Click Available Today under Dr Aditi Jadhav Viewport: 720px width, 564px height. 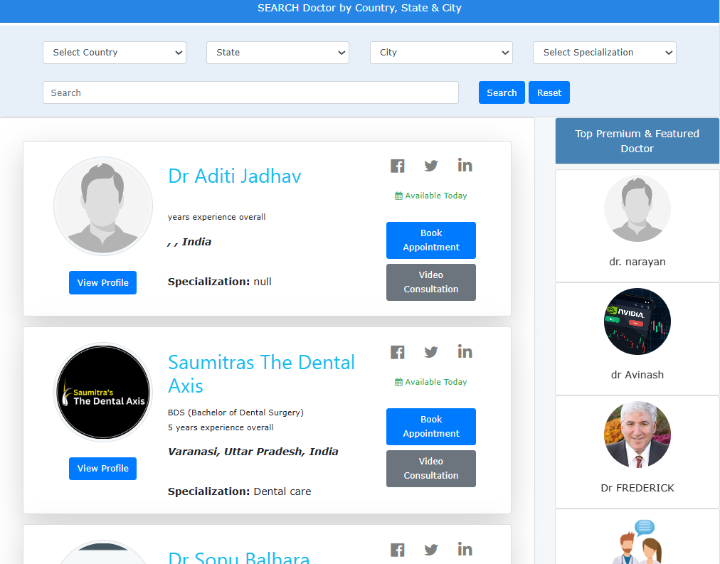click(x=435, y=196)
